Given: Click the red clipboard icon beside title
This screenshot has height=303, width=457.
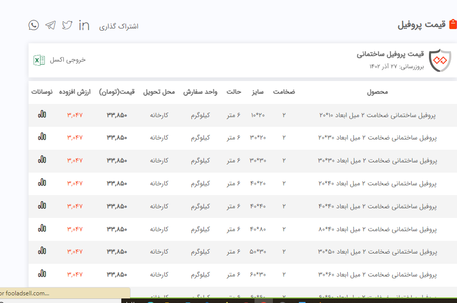Looking at the screenshot, I should 452,25.
